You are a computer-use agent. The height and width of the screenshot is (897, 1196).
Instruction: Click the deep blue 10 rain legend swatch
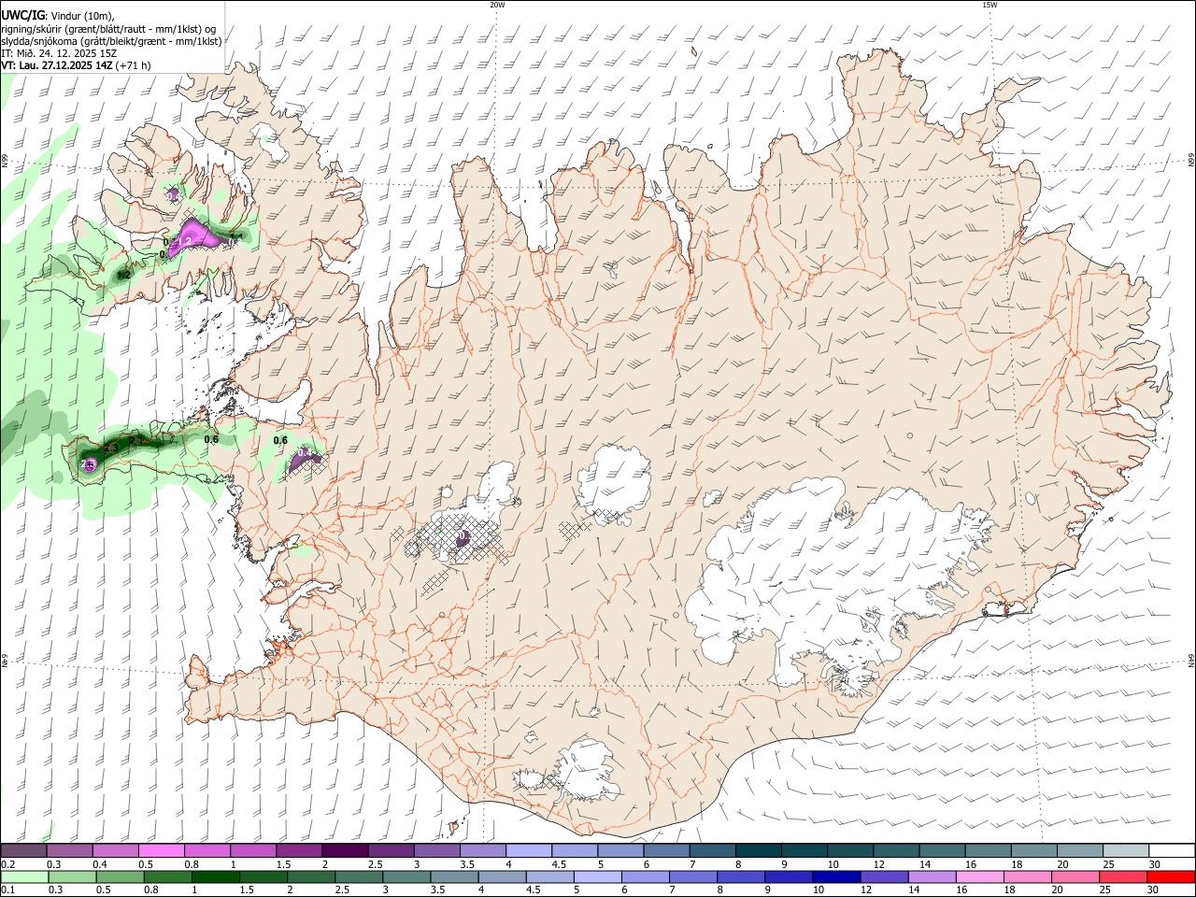click(835, 877)
